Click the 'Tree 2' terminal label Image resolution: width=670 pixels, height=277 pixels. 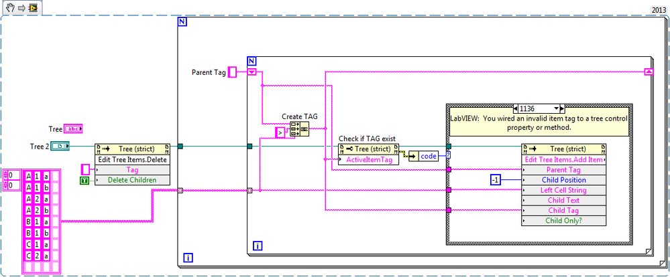(x=40, y=147)
